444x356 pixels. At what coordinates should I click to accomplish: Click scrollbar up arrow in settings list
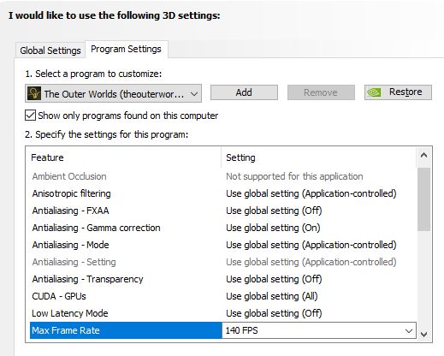423,155
